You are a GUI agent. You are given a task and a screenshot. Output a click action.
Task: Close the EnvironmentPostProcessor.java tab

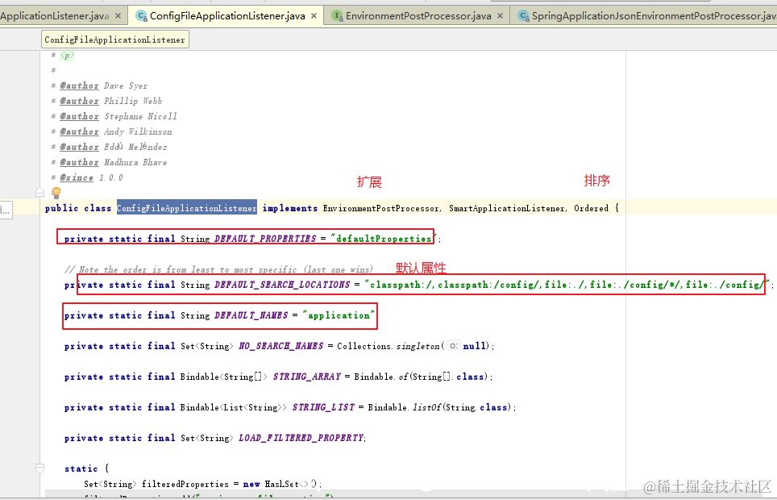(500, 16)
